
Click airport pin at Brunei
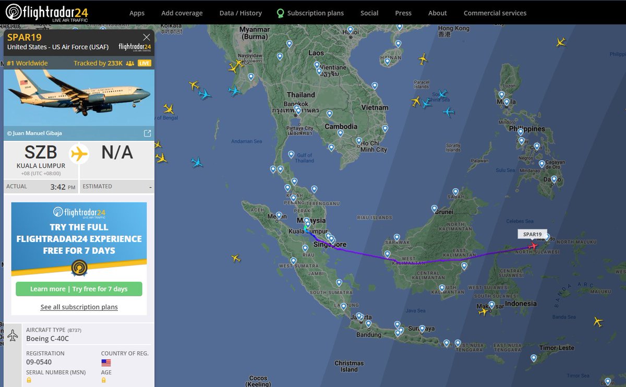point(434,209)
